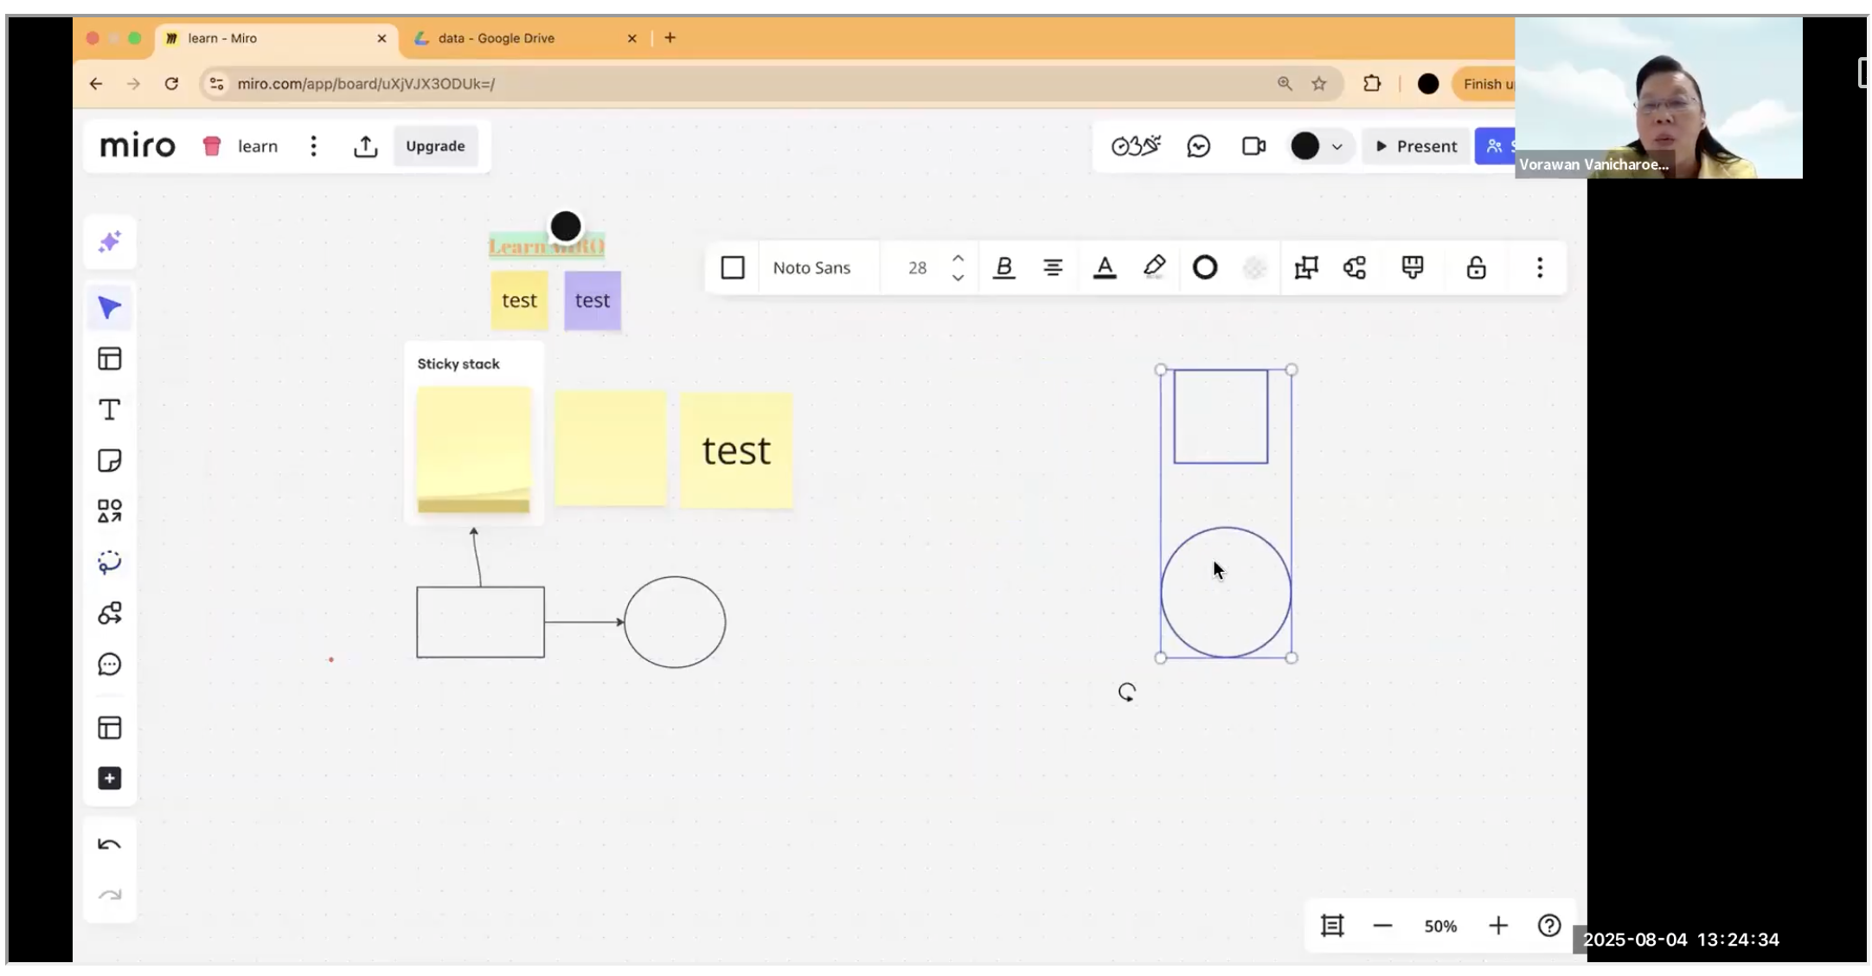Toggle bold formatting in the shape toolbar
The width and height of the screenshot is (1872, 976).
coord(1003,268)
